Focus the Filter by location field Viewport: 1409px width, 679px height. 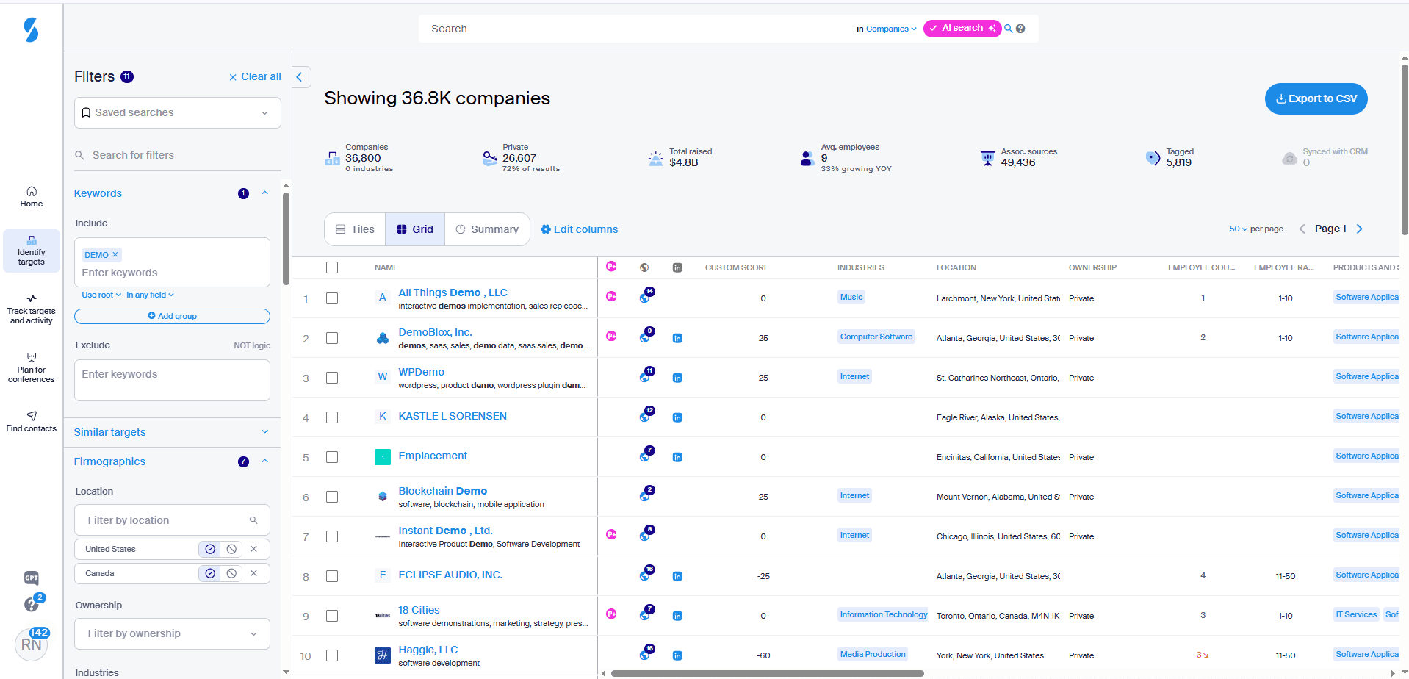point(172,520)
